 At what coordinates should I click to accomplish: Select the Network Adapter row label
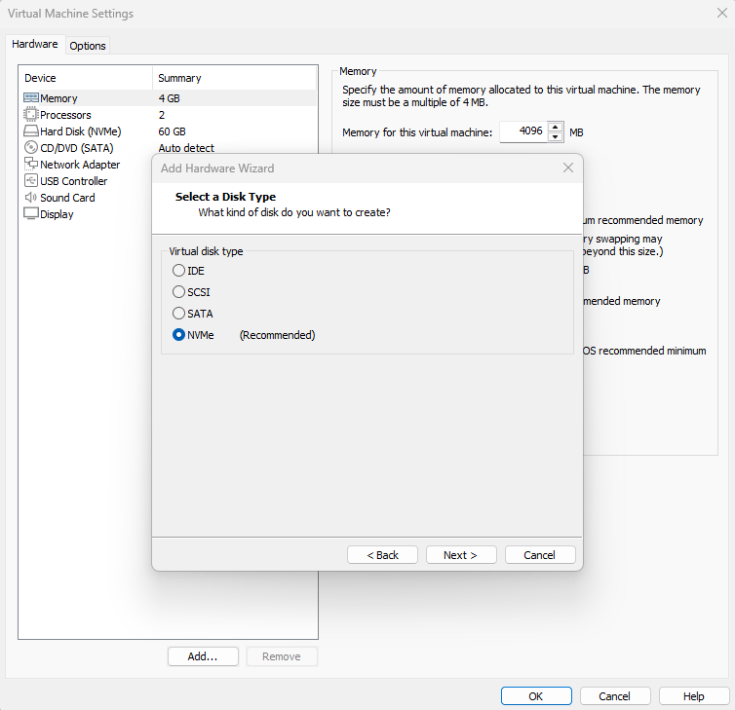[x=80, y=165]
